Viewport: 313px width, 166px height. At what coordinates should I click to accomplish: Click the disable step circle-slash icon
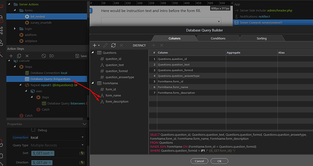tap(44, 56)
